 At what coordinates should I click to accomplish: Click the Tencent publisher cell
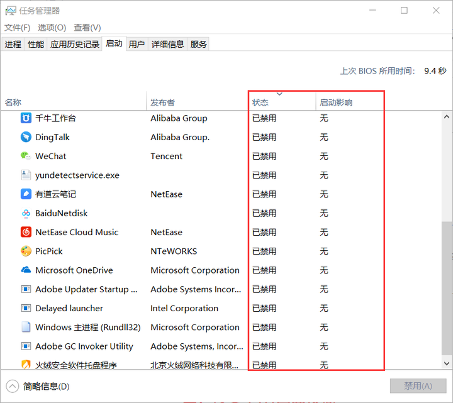click(x=166, y=156)
